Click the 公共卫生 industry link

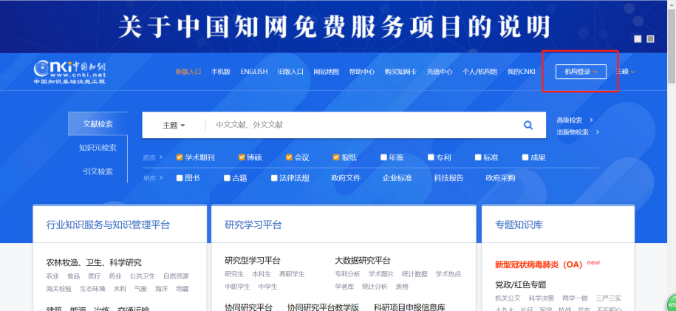pos(143,276)
